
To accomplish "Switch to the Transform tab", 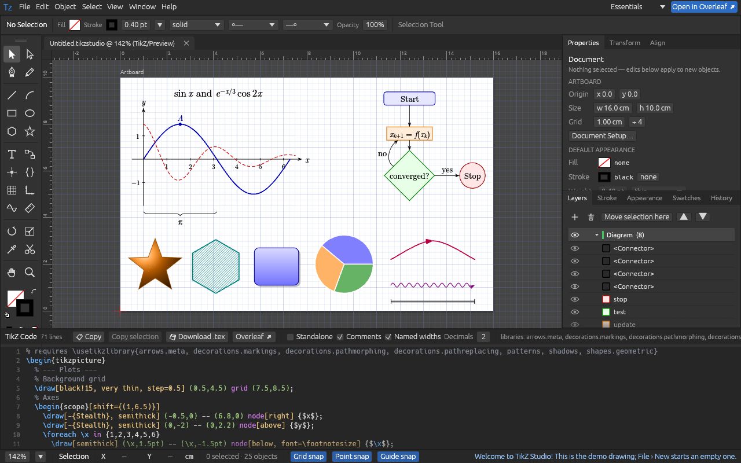I will point(625,43).
